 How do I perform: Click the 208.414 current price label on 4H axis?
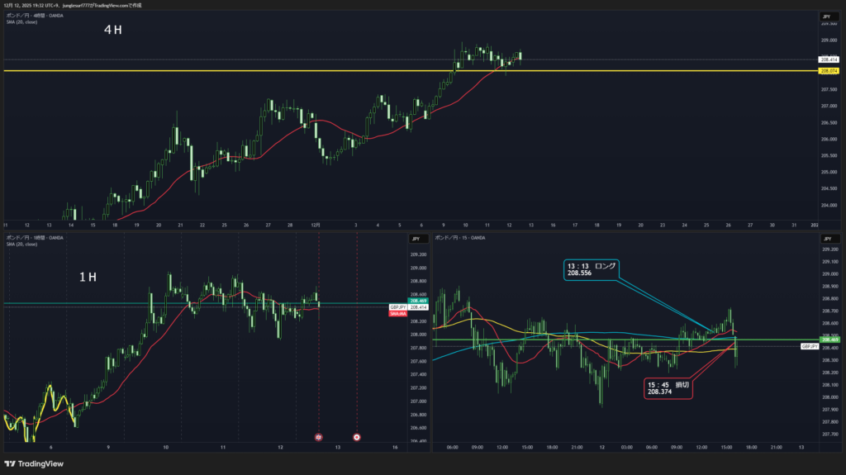[829, 59]
